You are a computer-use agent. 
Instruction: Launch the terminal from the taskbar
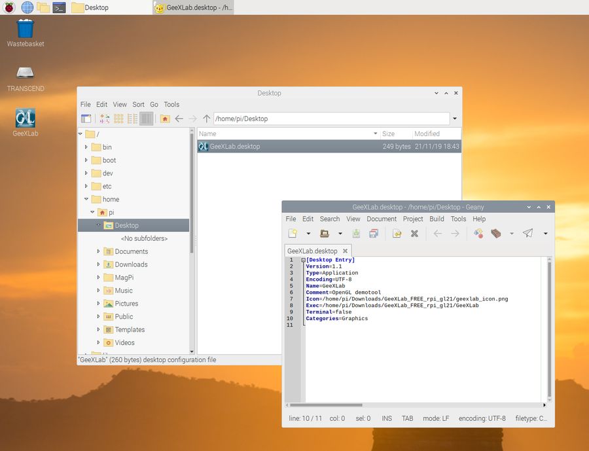(60, 7)
